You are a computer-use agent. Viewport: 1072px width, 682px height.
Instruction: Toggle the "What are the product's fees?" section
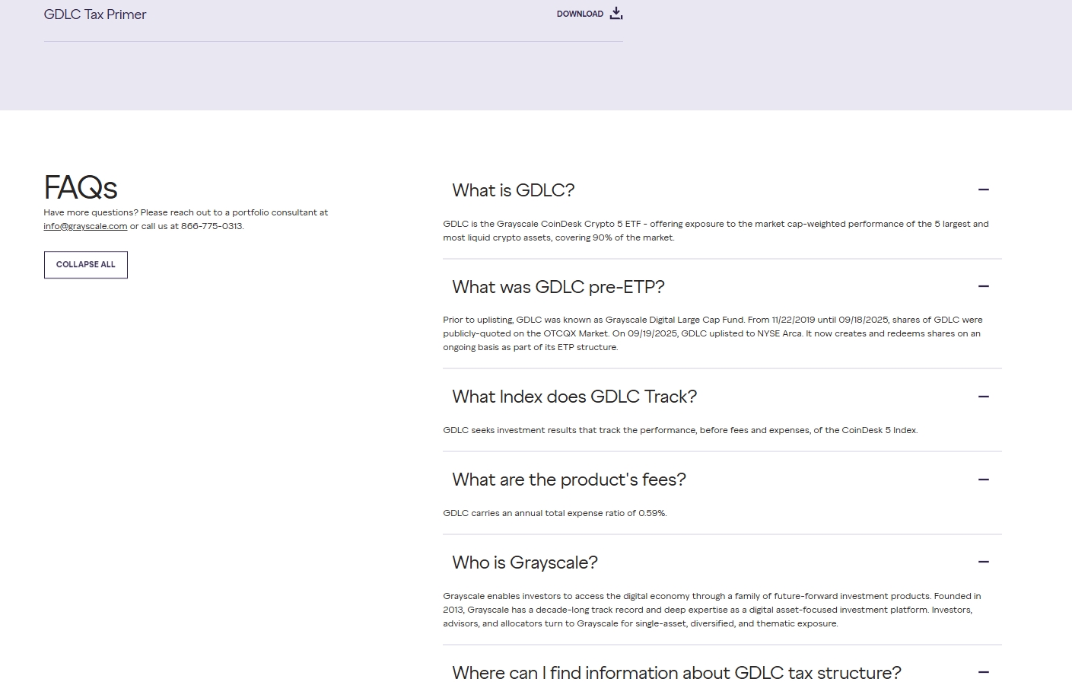pyautogui.click(x=568, y=480)
